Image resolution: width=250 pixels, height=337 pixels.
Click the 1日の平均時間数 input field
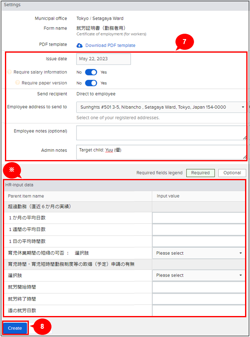(x=199, y=241)
